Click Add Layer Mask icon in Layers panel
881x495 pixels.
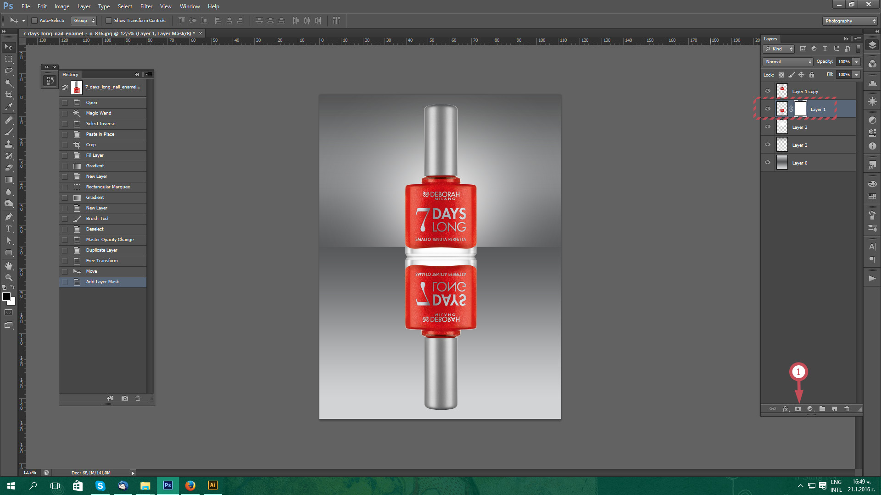[x=798, y=409]
